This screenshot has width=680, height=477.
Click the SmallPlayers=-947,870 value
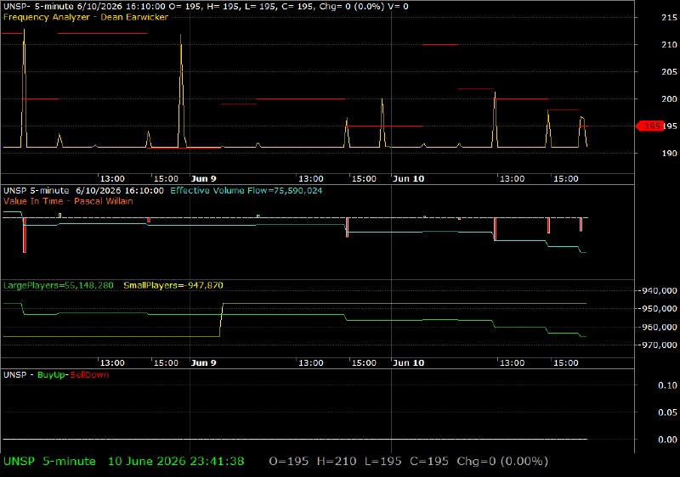coord(173,285)
